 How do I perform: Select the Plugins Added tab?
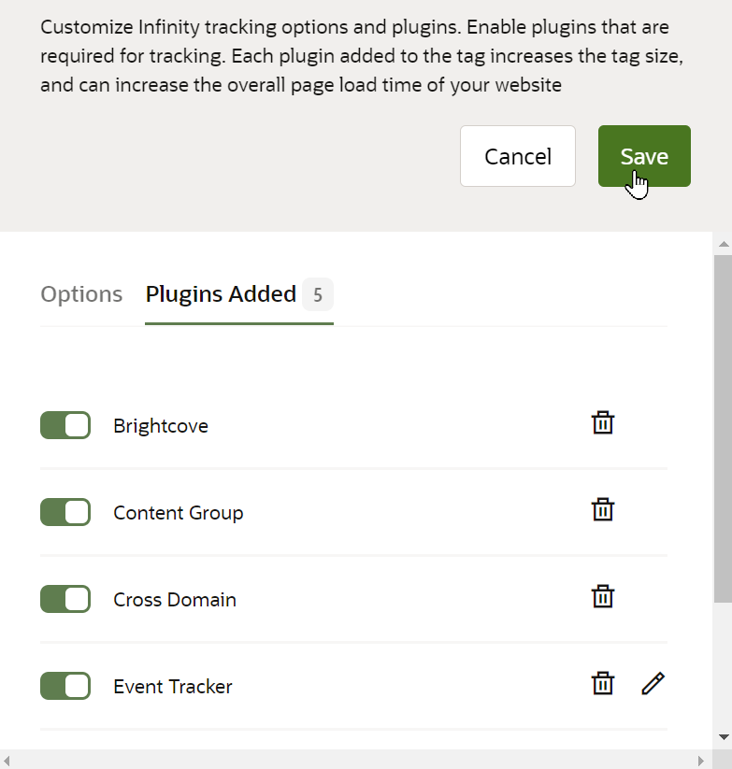pos(239,294)
